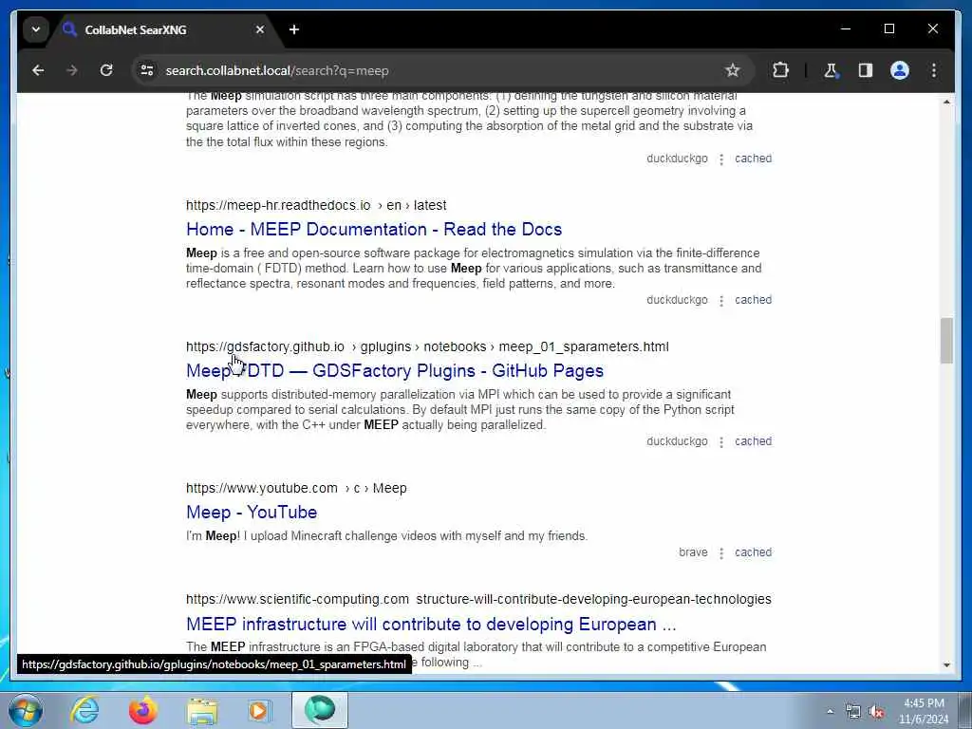Launch Internet Explorer from taskbar

coord(84,710)
